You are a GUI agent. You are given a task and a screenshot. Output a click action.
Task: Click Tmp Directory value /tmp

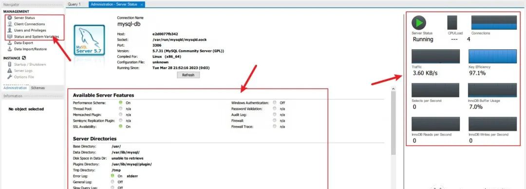116,170
